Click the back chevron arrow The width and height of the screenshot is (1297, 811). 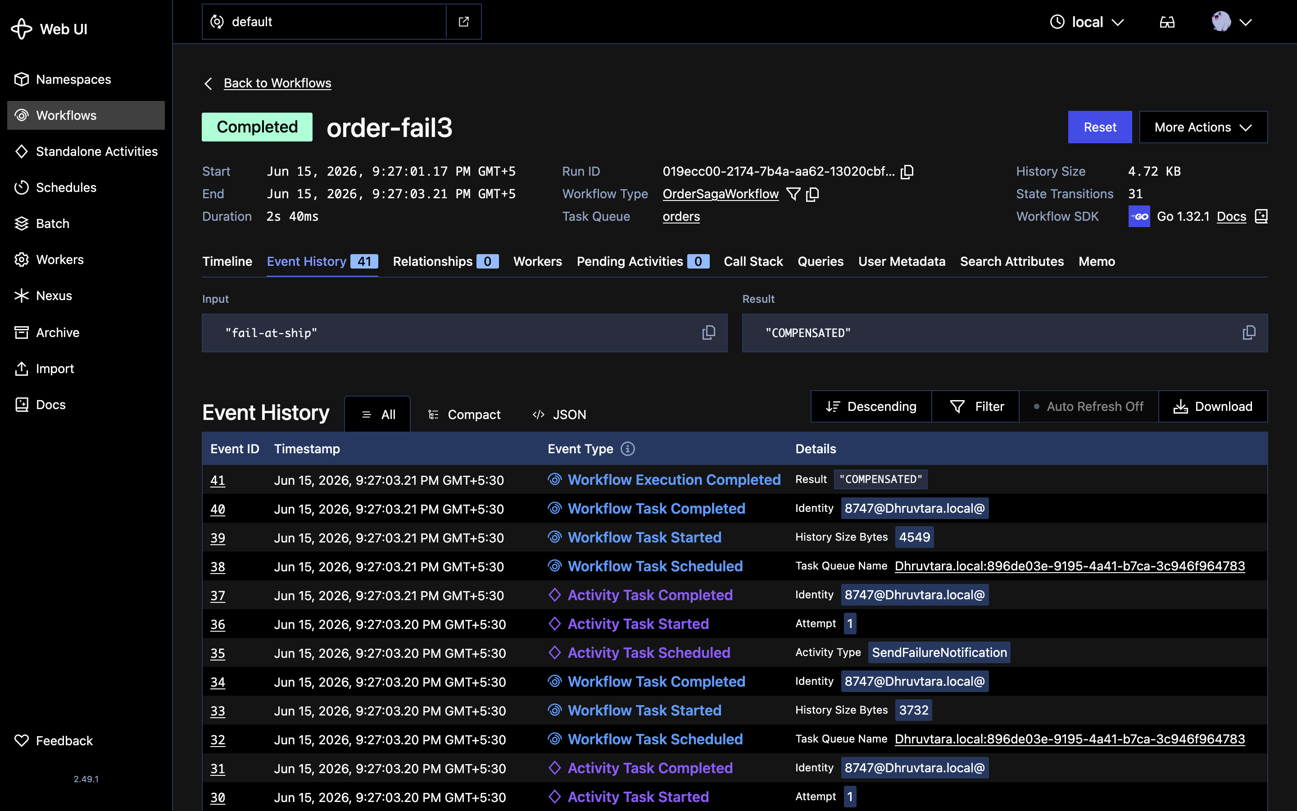209,84
